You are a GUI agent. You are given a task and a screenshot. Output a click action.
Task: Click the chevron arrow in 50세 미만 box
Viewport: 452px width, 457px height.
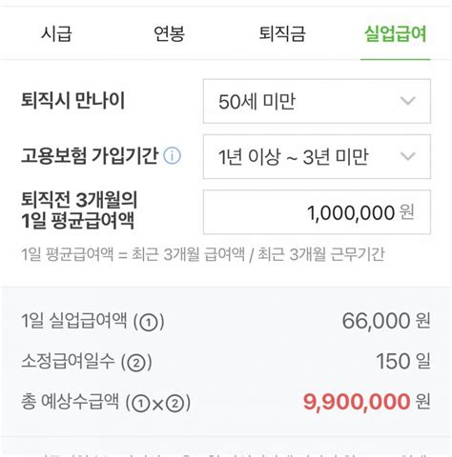[408, 101]
